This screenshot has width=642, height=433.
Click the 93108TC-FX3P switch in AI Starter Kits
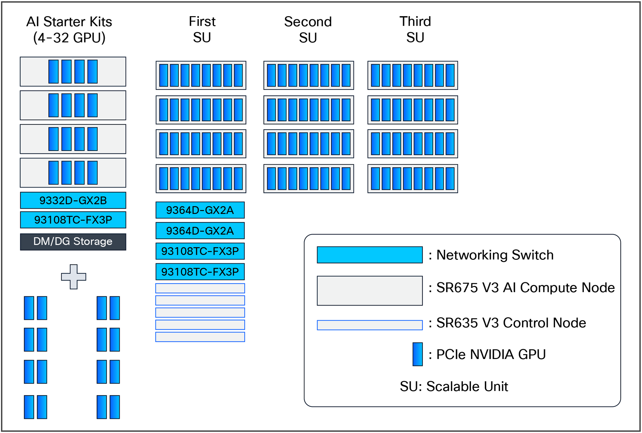click(x=73, y=219)
